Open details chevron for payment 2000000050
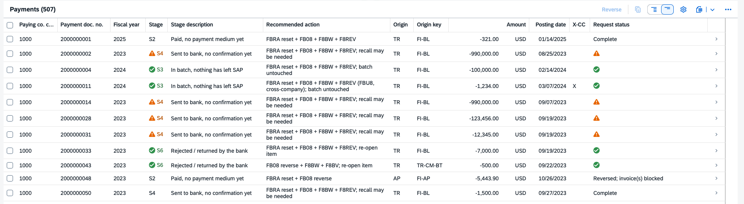This screenshot has width=744, height=204. (716, 193)
